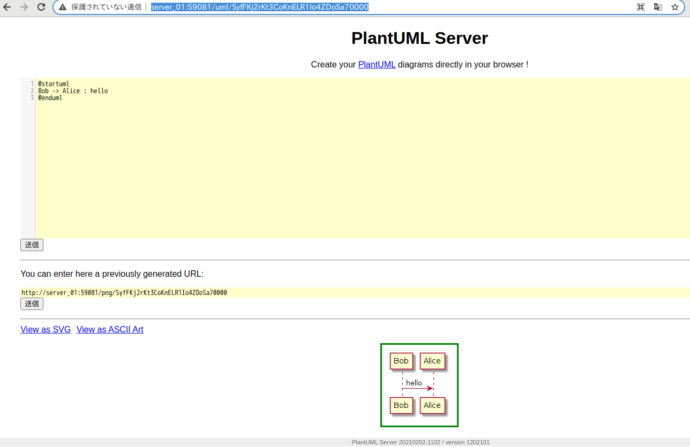Click the 保護されていない通信 security label

(x=107, y=7)
